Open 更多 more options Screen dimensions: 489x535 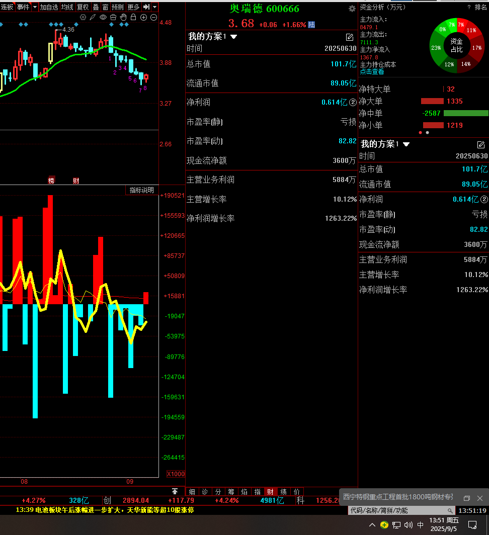[x=133, y=7]
